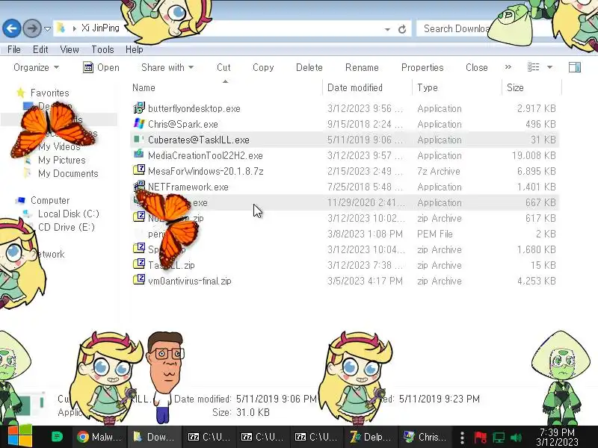This screenshot has height=448, width=598.
Task: Select the 617 KB zip archive icon
Action: tap(139, 217)
